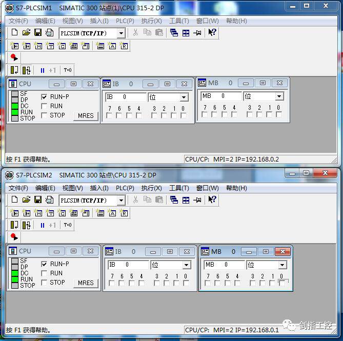Viewport: 343px width, 341px height.
Task: Click Save icon in PLCSIM2 toolbar
Action: 38,199
